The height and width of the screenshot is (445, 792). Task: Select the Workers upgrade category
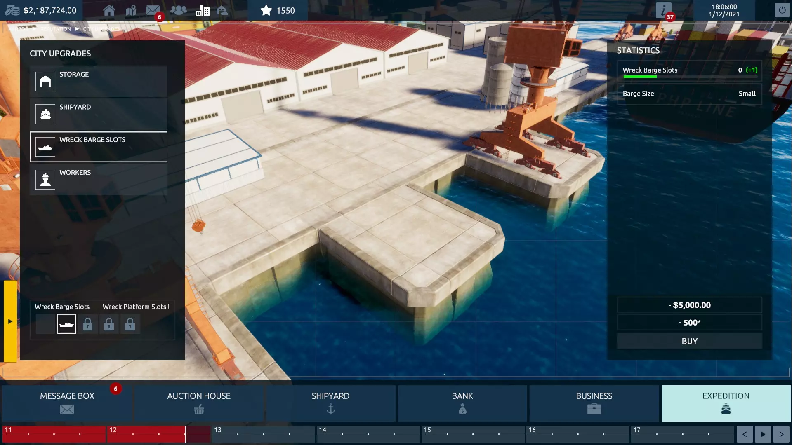(x=98, y=179)
